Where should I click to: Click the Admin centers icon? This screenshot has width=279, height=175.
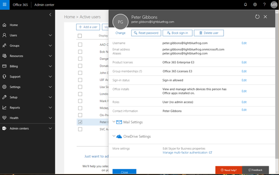(4, 128)
